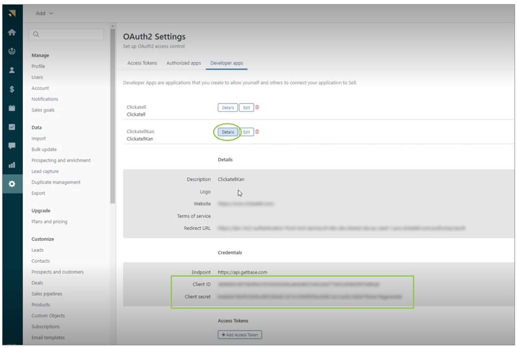
Task: Open Sales pipelines in the settings menu
Action: [47, 294]
